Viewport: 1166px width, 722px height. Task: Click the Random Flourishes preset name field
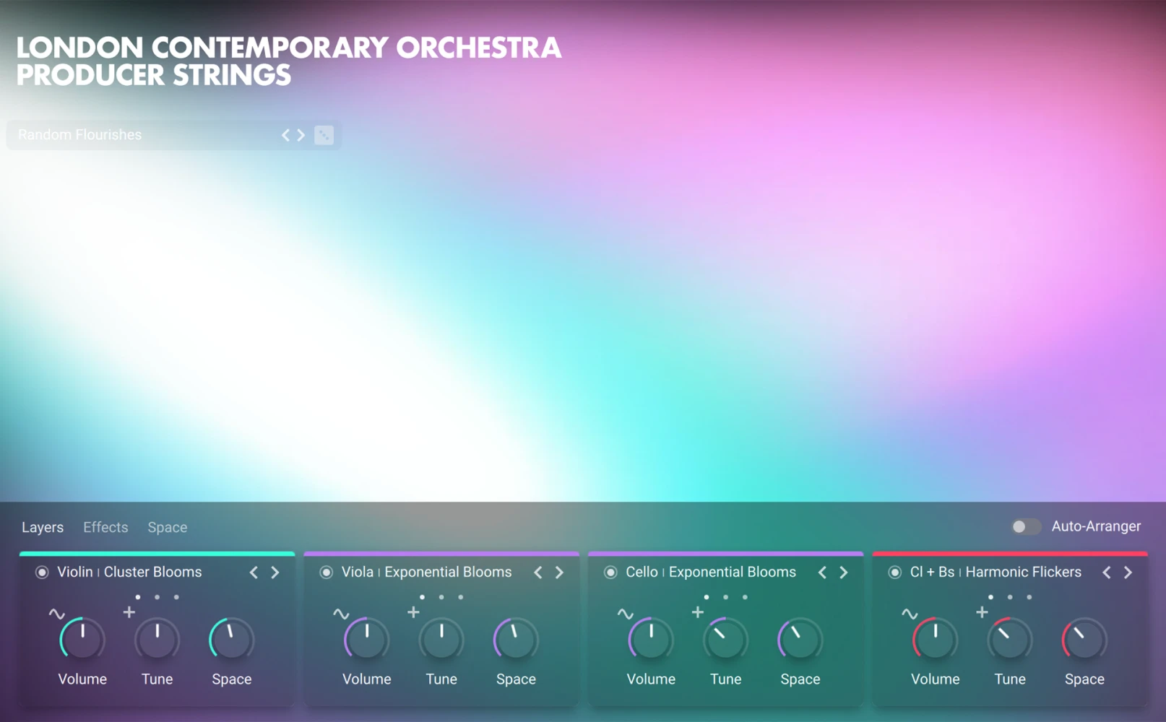79,134
